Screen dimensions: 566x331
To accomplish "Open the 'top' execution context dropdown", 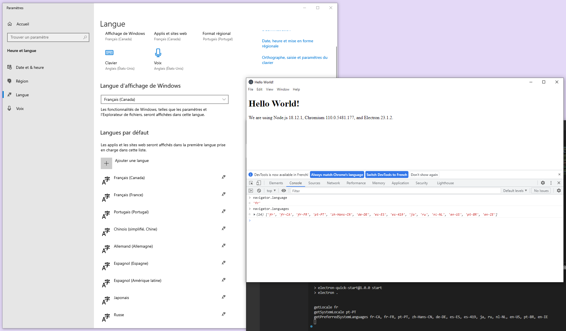I will click(270, 190).
